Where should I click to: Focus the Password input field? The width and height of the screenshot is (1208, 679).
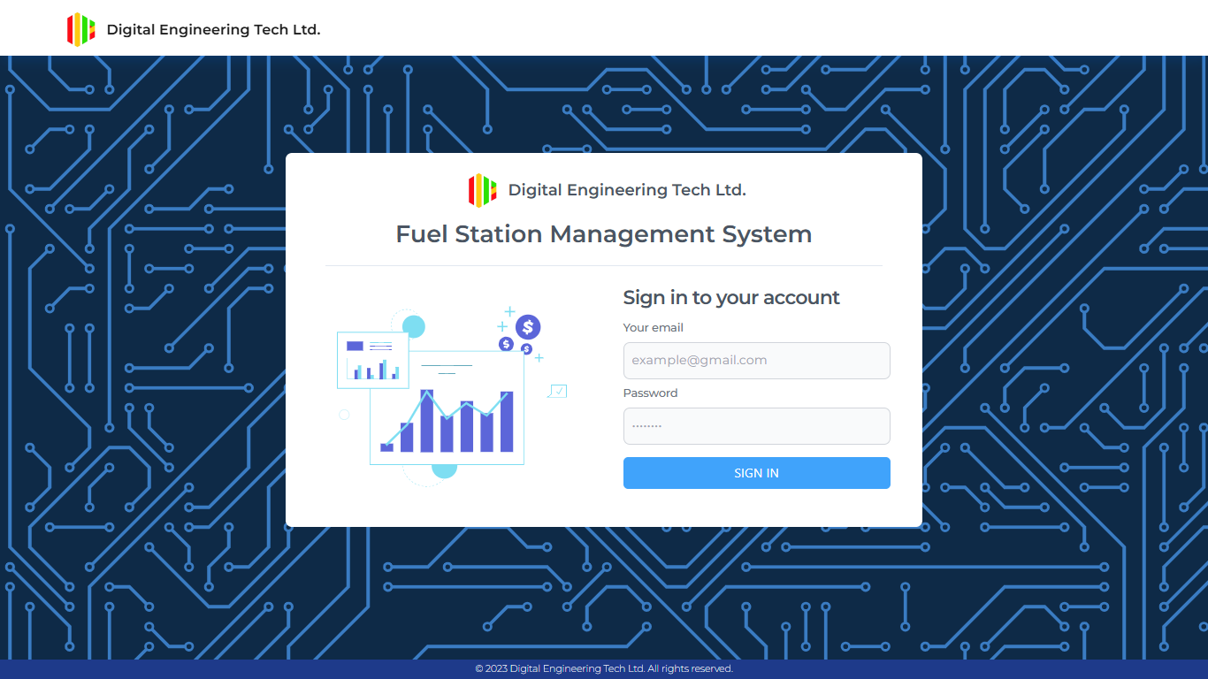(756, 426)
